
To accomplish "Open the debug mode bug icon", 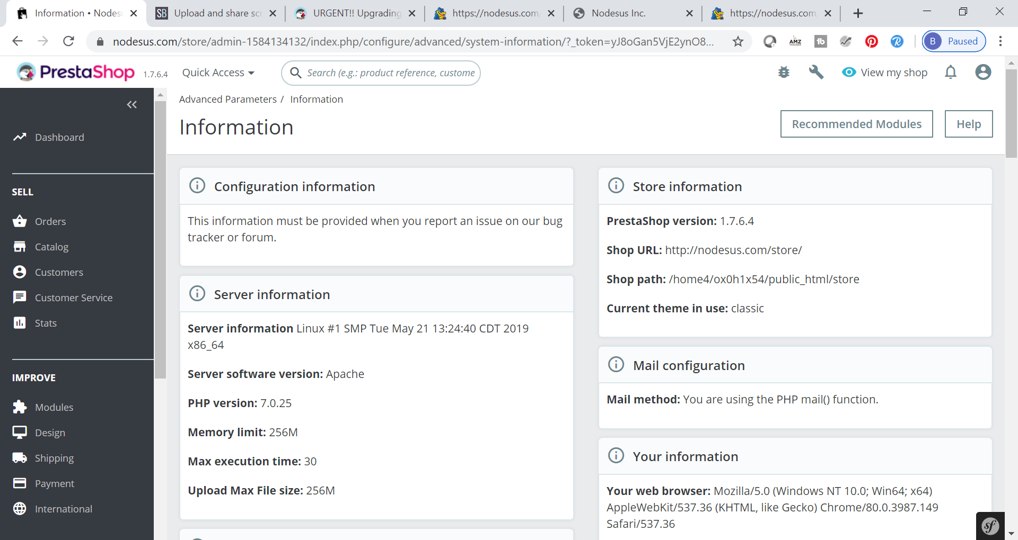I will coord(784,73).
